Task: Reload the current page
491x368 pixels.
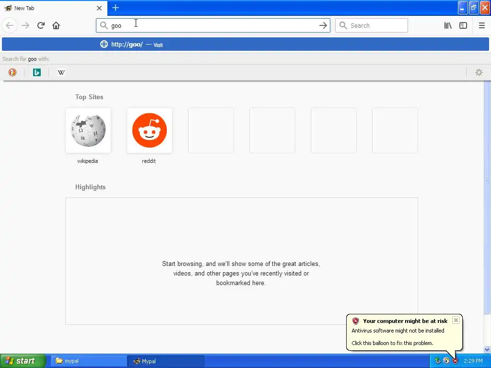Action: point(41,25)
